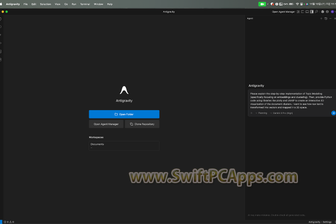
Task: Toggle the primary sidebar layout icon
Action: click(x=302, y=12)
